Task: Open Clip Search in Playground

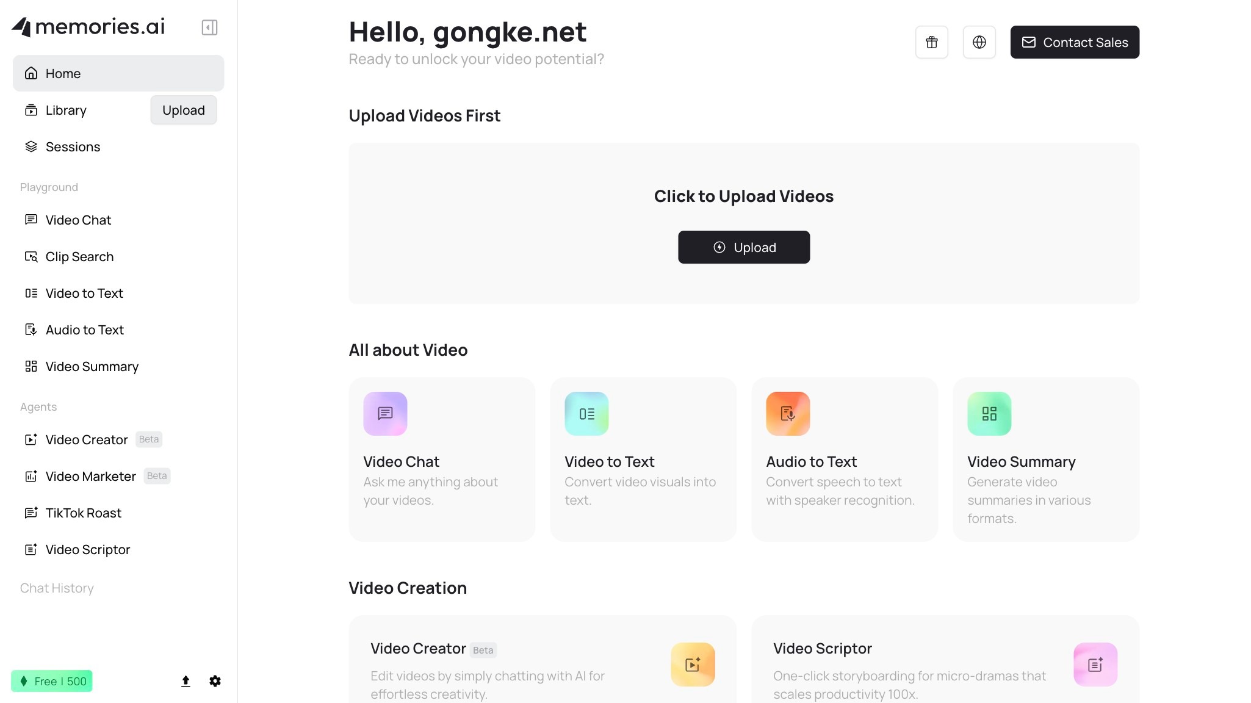Action: 79,257
